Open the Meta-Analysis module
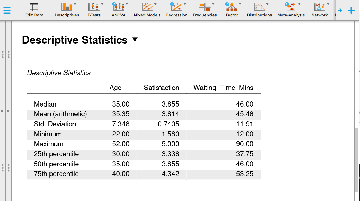Viewport: 360px width, 201px height. [x=291, y=11]
